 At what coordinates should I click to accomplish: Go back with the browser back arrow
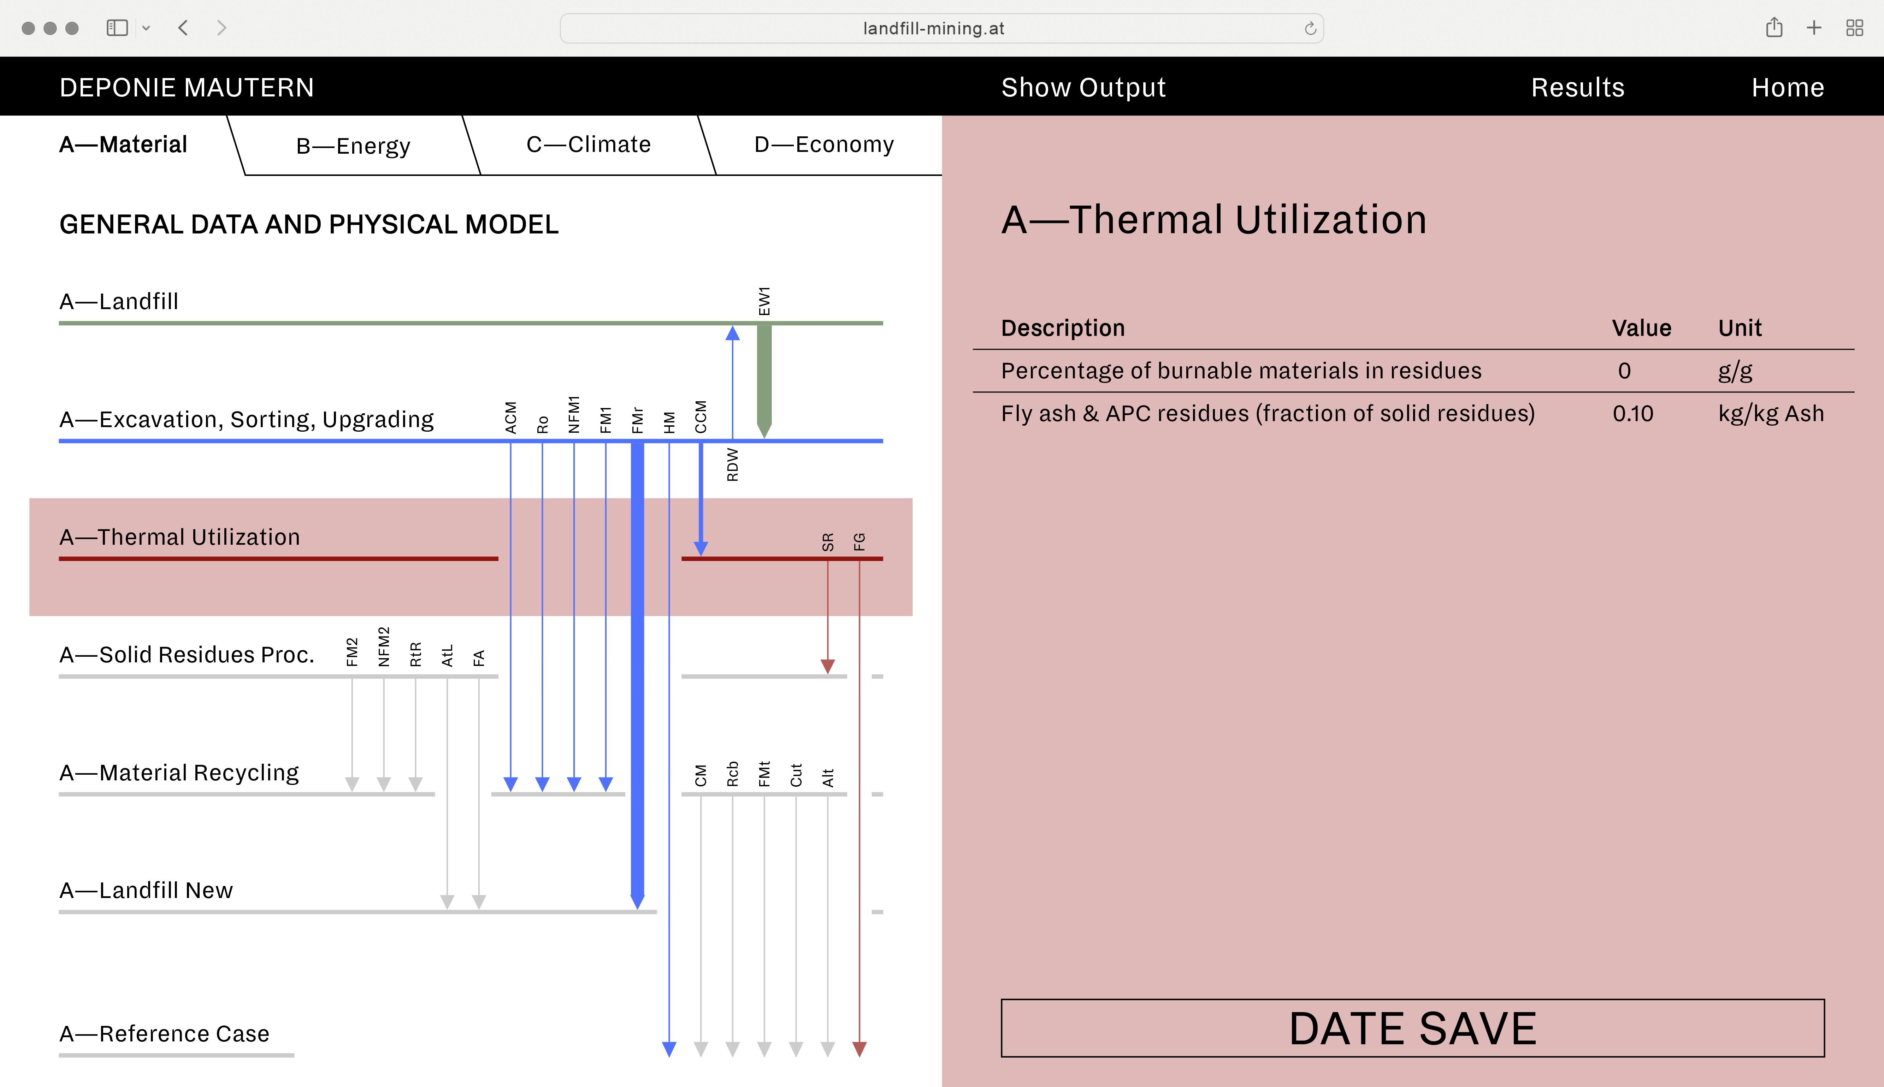[x=184, y=28]
